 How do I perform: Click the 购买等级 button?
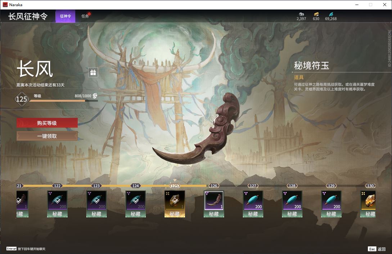[47, 123]
